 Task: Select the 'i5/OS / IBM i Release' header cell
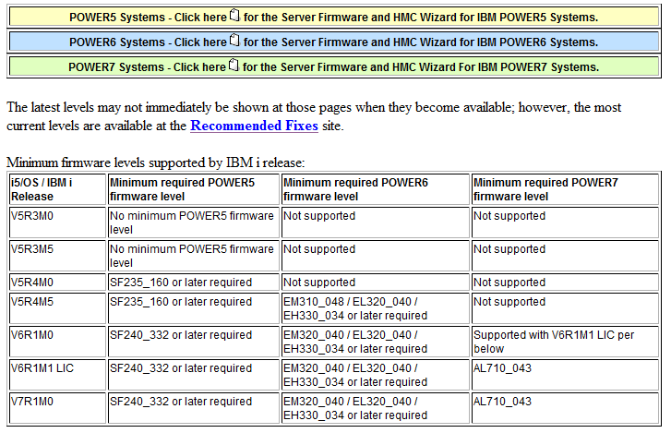[57, 189]
